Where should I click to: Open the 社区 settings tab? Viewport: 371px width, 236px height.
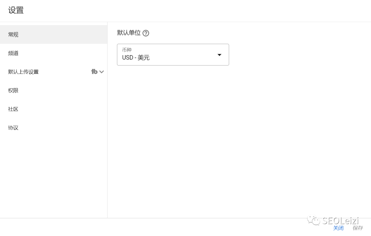(13, 109)
